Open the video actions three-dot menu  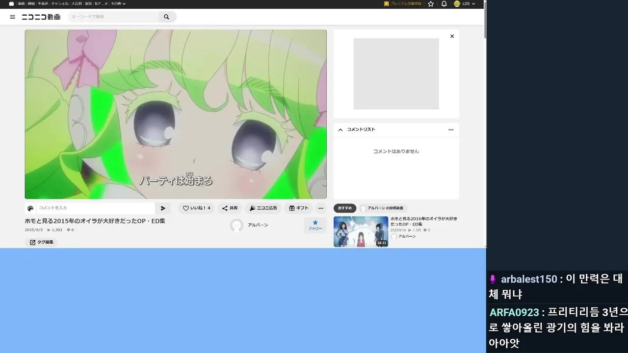tap(321, 208)
